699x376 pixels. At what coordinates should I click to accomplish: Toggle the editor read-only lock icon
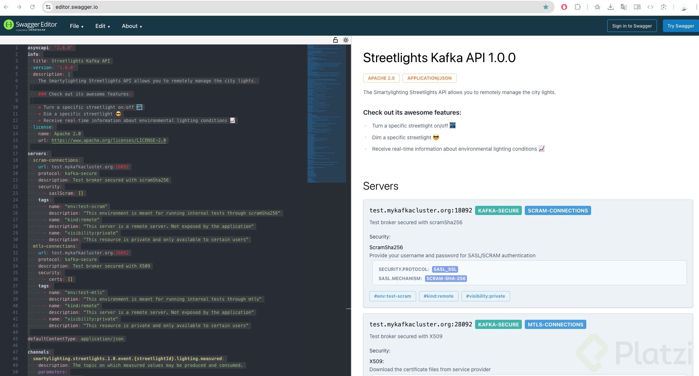point(335,40)
